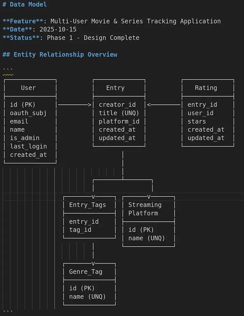Click 'user_id' field
This screenshot has width=244, height=316.
tap(201, 113)
